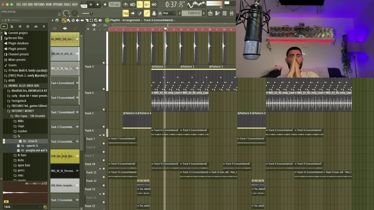This screenshot has width=374, height=210.
Task: Collapse the Track 6 group arrow
Action: pos(100,135)
